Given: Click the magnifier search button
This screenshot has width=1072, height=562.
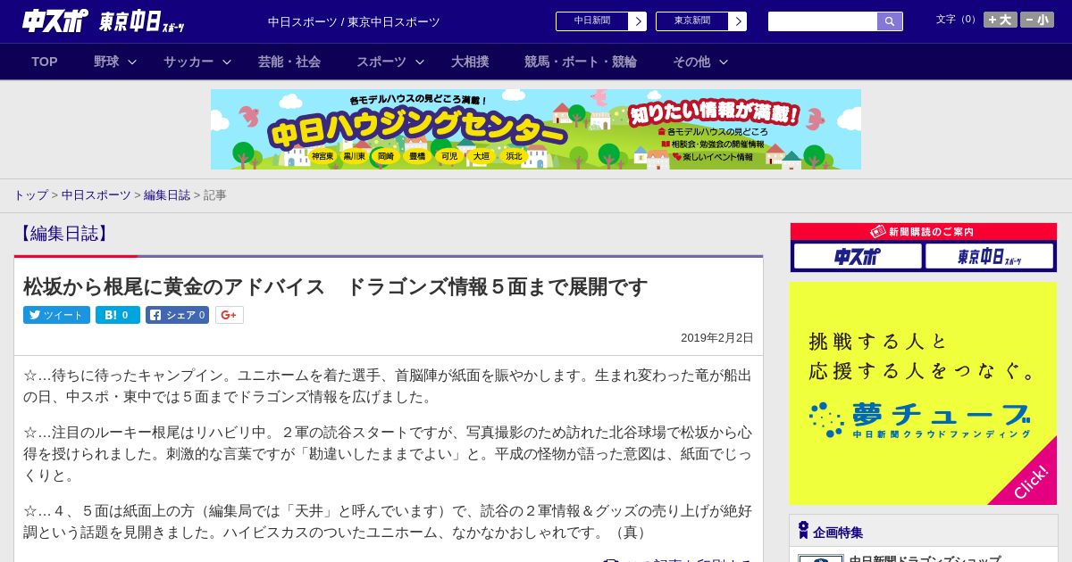Looking at the screenshot, I should [890, 21].
